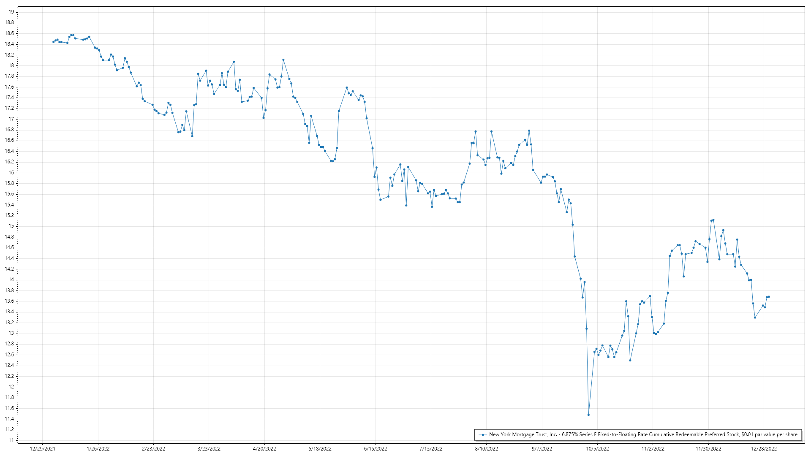This screenshot has height=456, width=811.
Task: Click the 11/30/2022 x-axis date label
Action: [708, 448]
